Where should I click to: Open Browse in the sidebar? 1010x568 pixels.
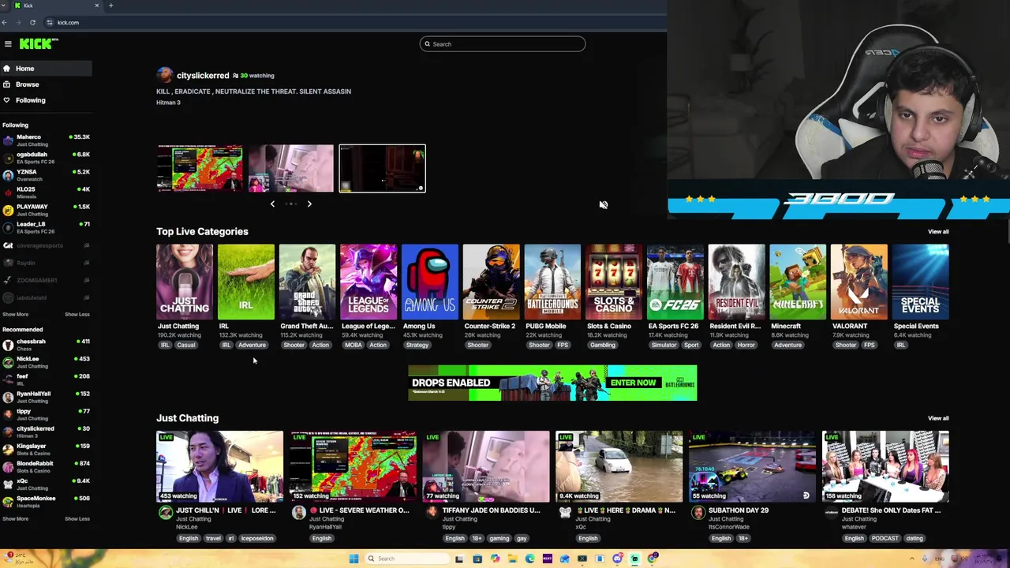[46, 84]
